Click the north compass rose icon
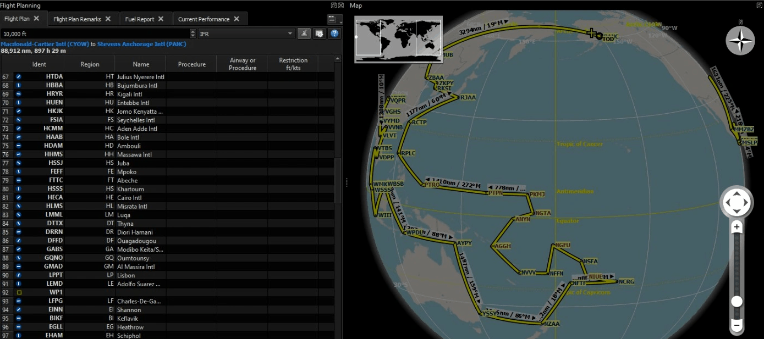 click(x=740, y=41)
